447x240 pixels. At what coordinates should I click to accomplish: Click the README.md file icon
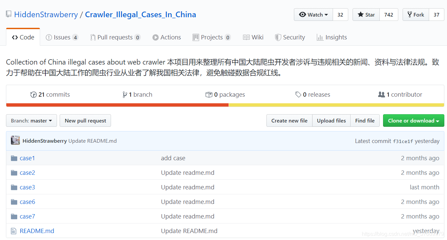14,231
